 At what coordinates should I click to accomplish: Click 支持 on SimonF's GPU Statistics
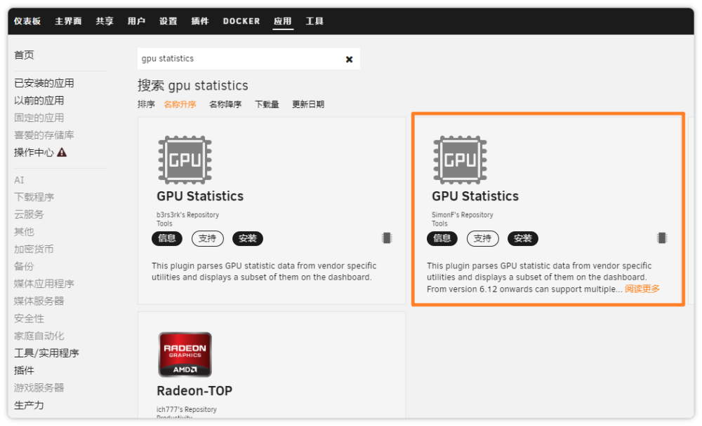[x=483, y=238]
